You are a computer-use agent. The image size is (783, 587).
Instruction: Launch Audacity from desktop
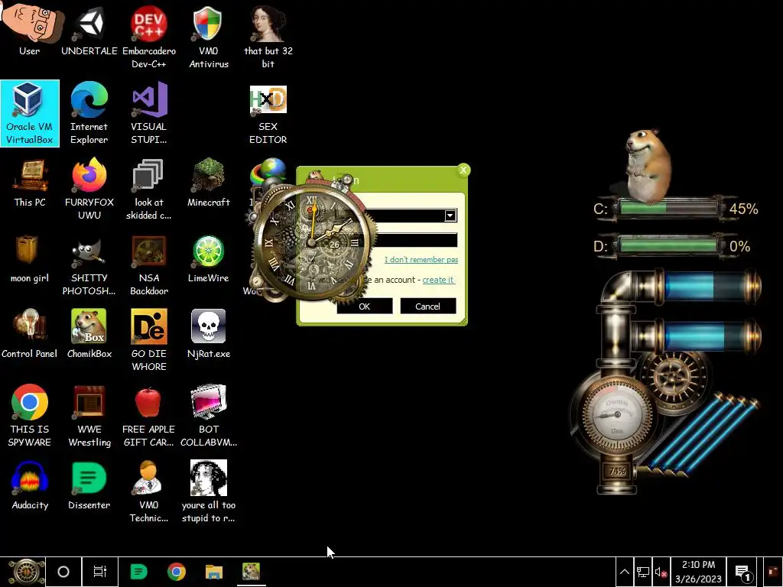(30, 485)
